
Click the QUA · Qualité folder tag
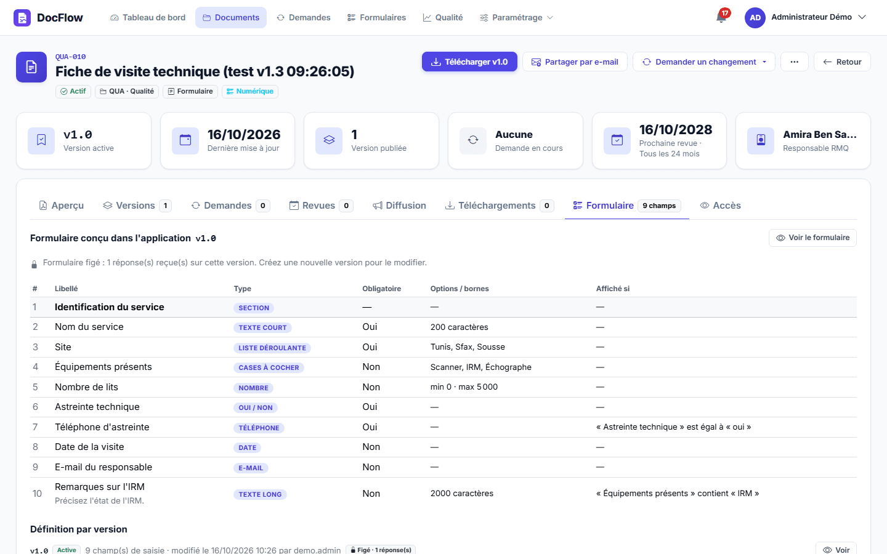click(127, 91)
